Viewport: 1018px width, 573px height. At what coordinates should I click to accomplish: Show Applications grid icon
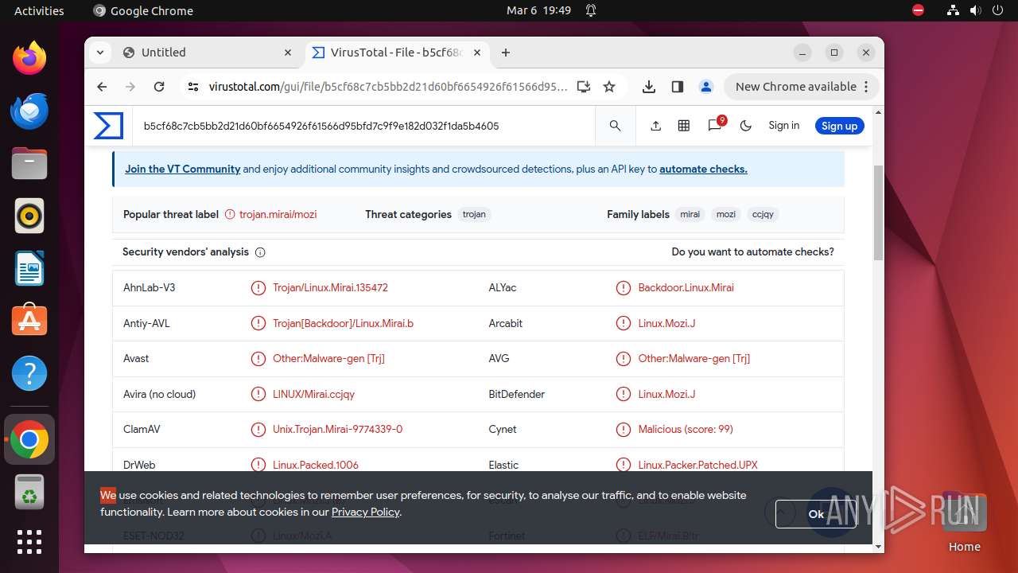(x=29, y=542)
